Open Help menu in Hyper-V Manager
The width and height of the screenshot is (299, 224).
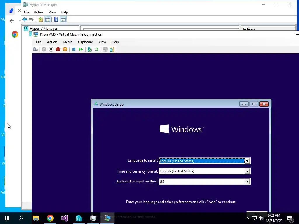[x=64, y=12]
